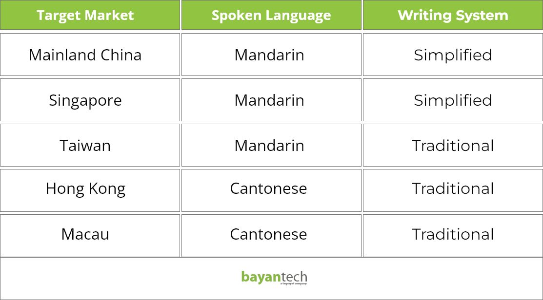Screen dimensions: 543x300
Task: Click the Taiwan cell
Action: (90, 145)
